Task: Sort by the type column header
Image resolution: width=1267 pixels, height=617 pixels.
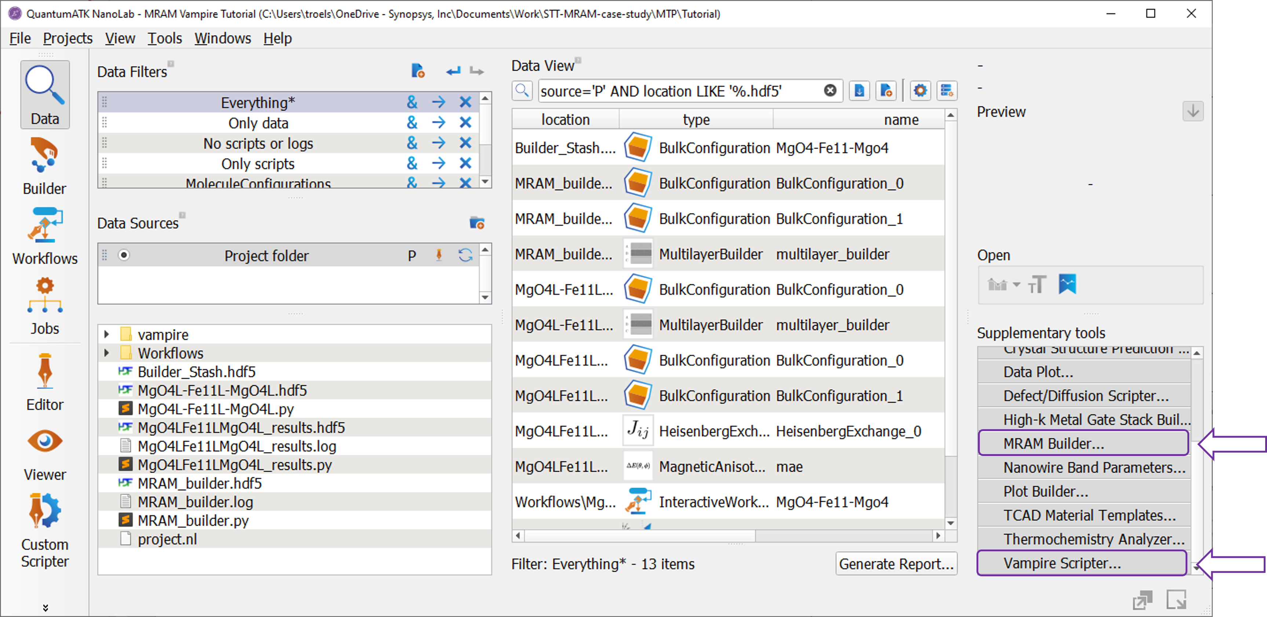Action: click(696, 120)
